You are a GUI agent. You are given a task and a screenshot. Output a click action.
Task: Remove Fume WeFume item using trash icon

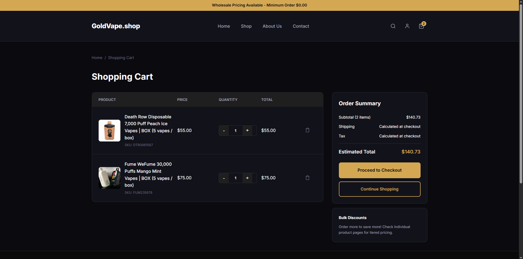(x=307, y=178)
